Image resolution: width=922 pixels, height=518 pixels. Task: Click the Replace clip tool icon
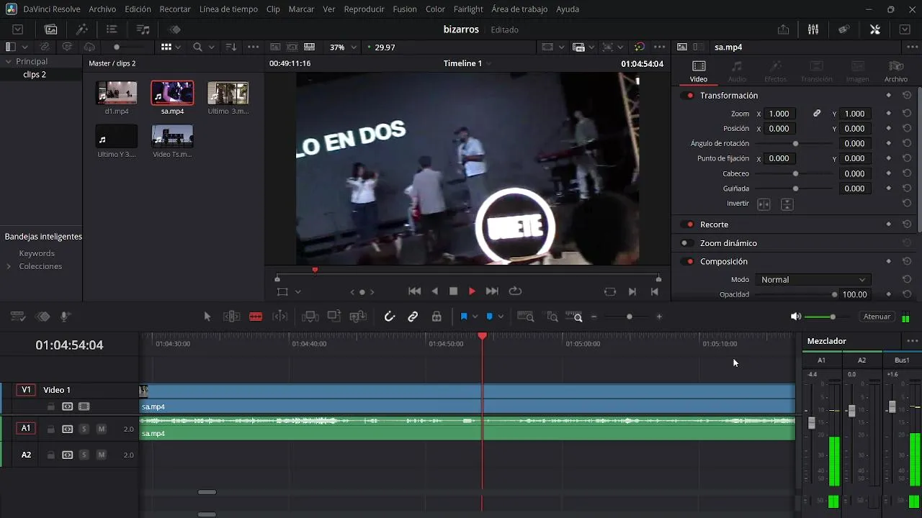click(358, 317)
